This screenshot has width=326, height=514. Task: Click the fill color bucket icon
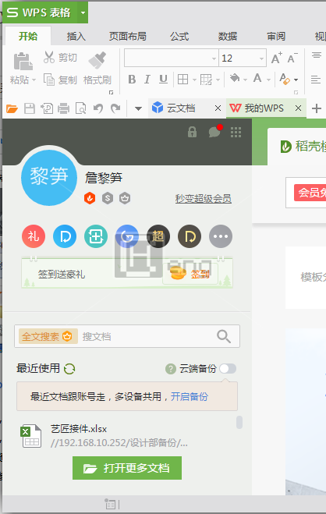click(235, 78)
